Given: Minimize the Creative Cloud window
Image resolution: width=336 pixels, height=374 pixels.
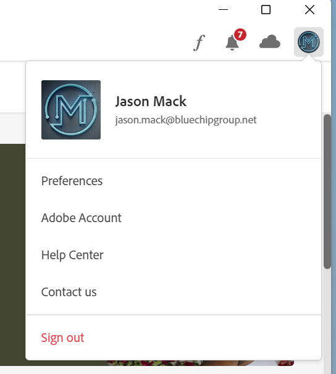Looking at the screenshot, I should [x=223, y=10].
